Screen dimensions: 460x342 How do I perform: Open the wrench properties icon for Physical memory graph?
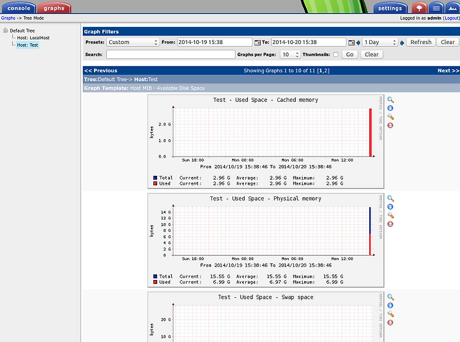pyautogui.click(x=390, y=215)
